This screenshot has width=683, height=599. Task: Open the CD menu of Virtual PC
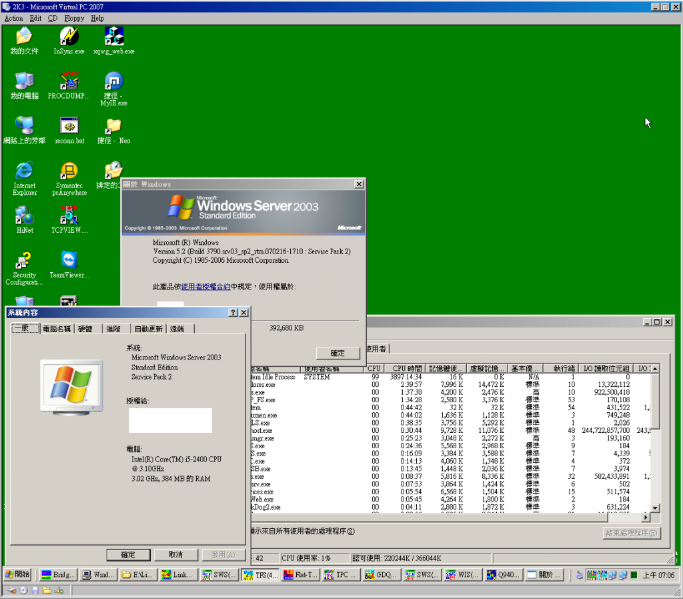coord(52,18)
